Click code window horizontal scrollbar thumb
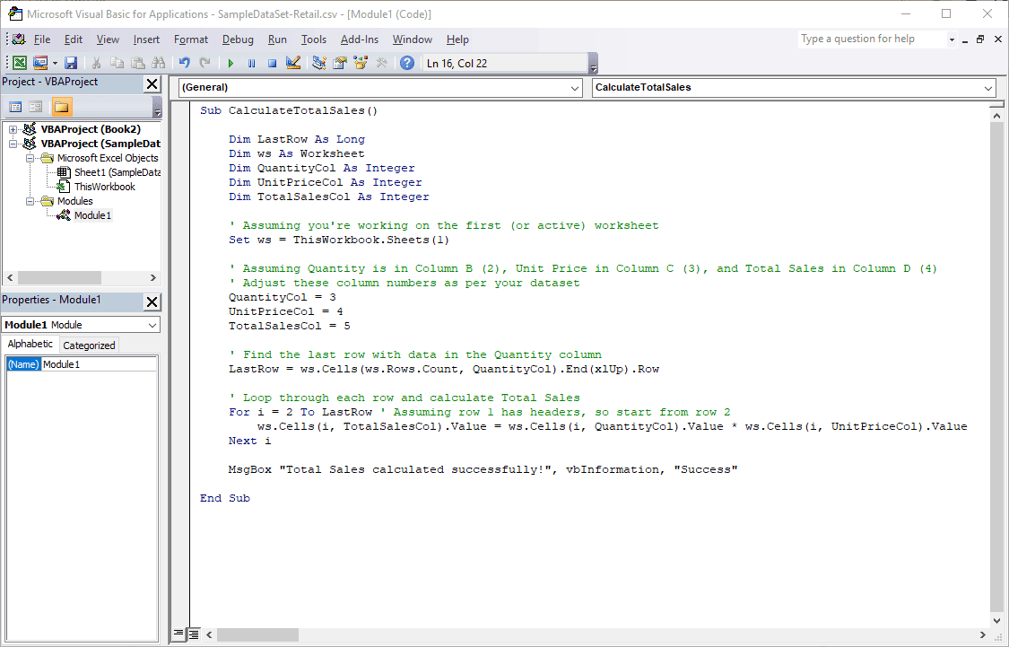The image size is (1009, 647). coord(257,634)
